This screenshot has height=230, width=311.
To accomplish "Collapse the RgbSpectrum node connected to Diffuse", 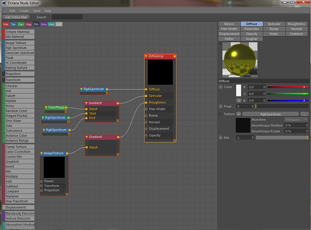I will [x=81, y=89].
